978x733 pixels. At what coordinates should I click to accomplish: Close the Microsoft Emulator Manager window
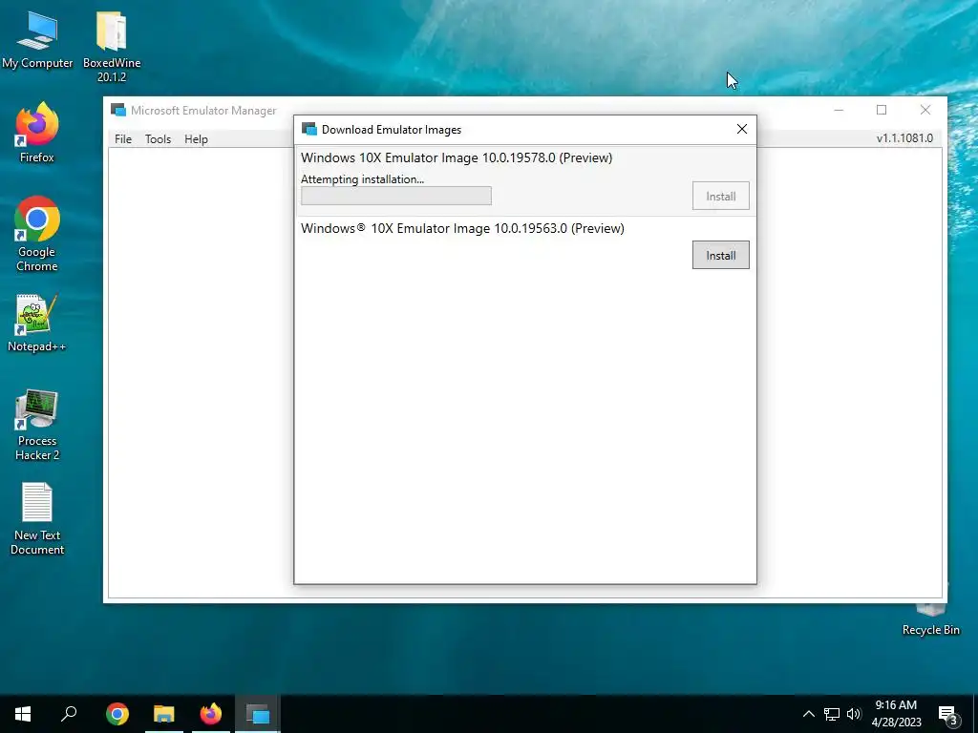tap(925, 110)
